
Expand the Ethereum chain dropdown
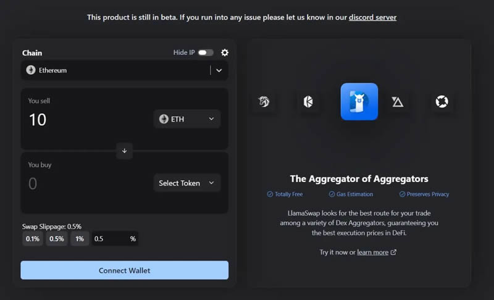click(x=219, y=70)
